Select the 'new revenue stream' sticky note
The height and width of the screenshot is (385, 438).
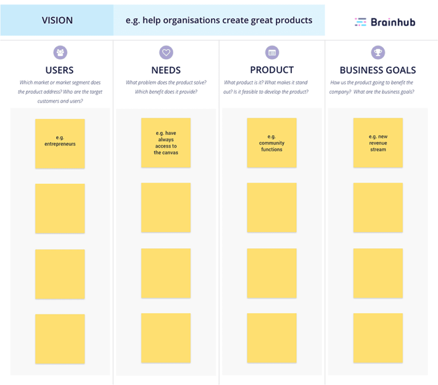(x=378, y=143)
